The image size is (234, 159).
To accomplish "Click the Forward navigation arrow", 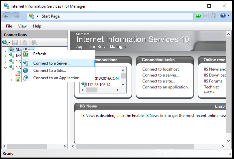I will pyautogui.click(x=17, y=16).
